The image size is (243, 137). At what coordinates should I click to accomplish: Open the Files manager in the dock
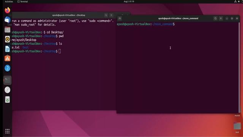tap(7, 30)
